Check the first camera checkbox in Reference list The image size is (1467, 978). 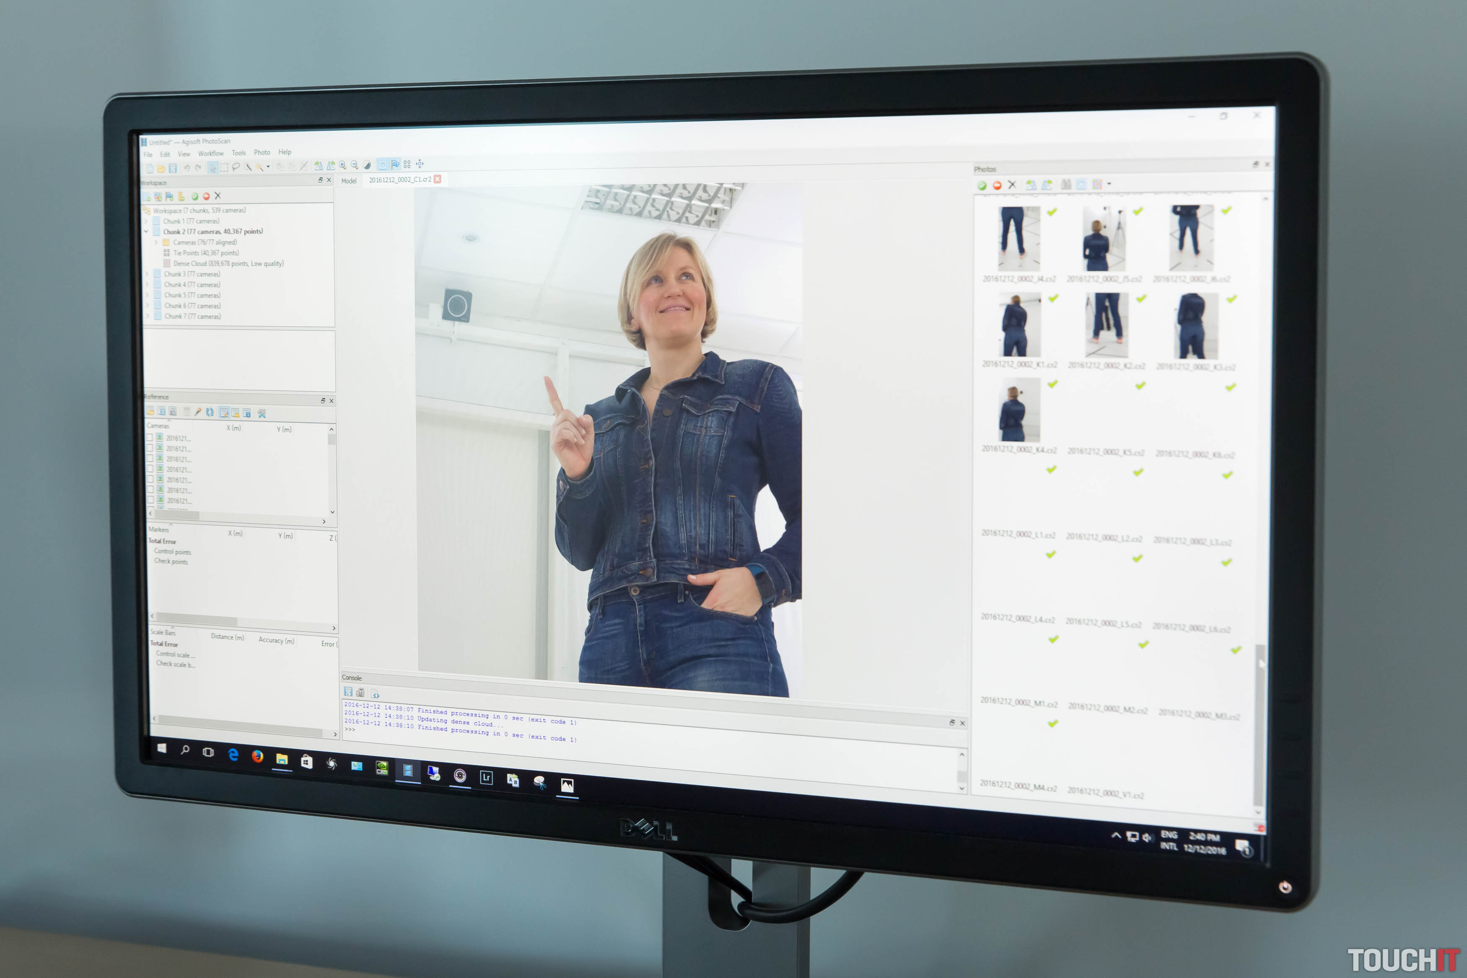(x=150, y=438)
